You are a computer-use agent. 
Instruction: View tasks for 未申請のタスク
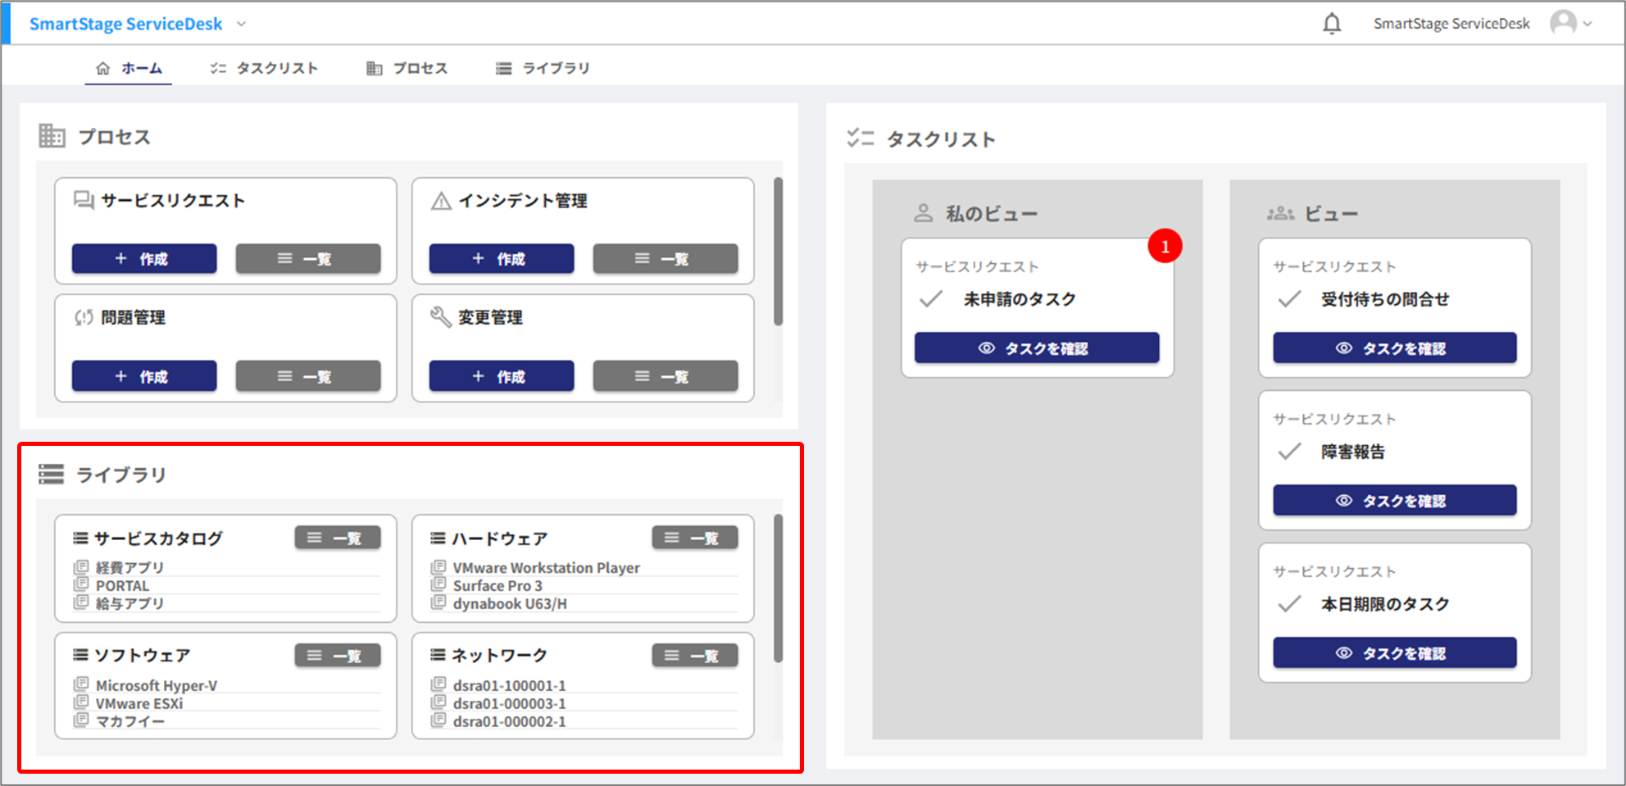(1037, 348)
